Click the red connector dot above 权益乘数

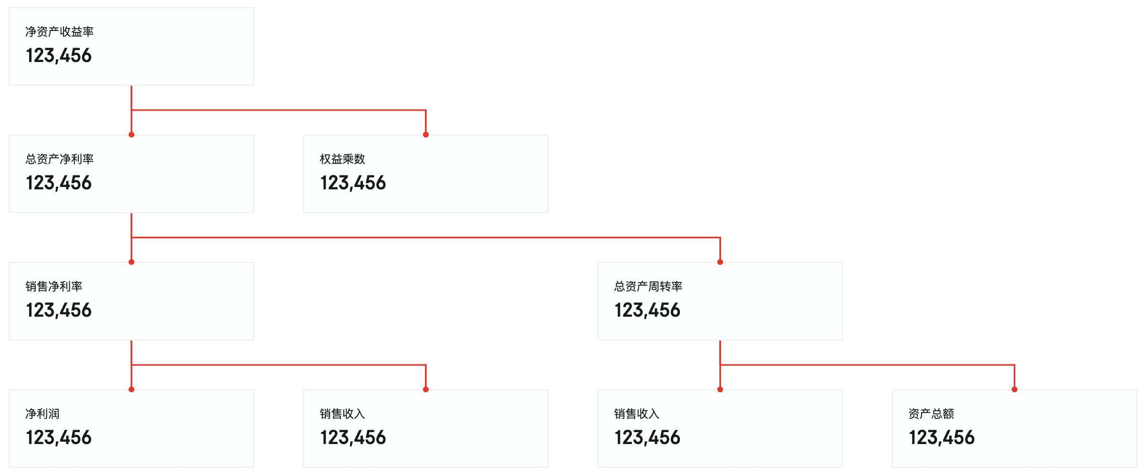426,135
